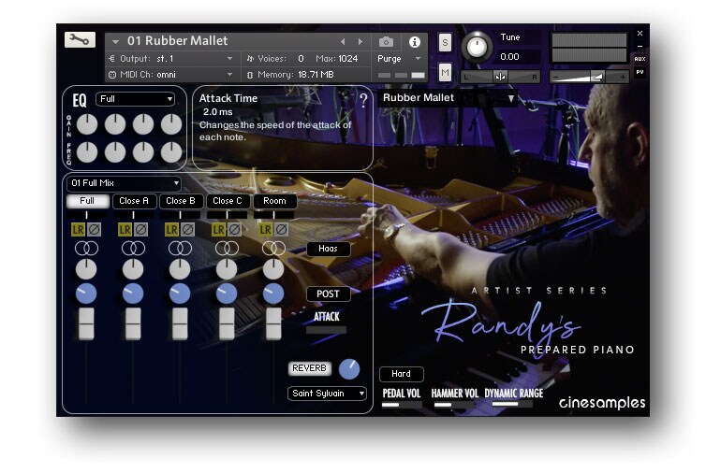Click the LR swap icon on Full channel

click(79, 230)
